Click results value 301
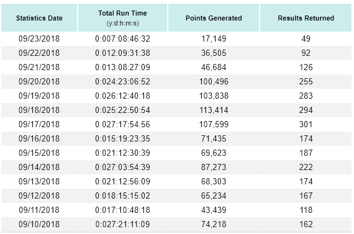 click(306, 124)
